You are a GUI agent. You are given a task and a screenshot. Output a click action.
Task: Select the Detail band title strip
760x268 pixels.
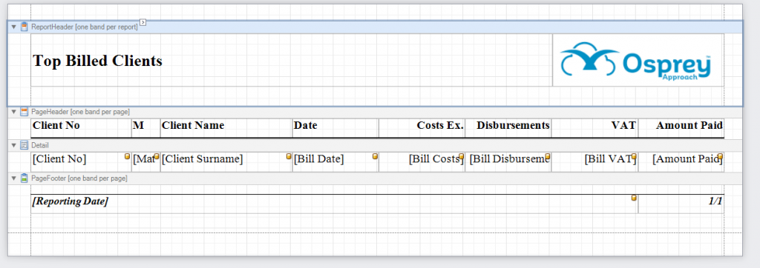[375, 145]
